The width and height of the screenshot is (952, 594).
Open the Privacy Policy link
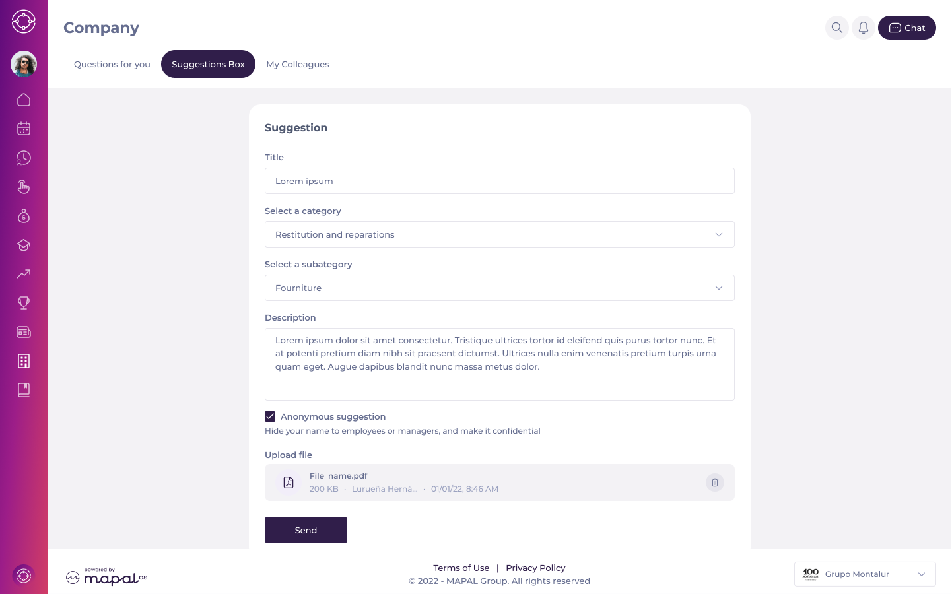(535, 568)
